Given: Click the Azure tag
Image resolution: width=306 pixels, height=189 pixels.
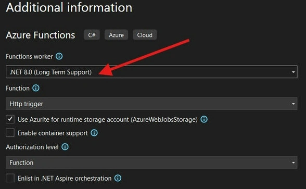Looking at the screenshot, I should coord(117,35).
